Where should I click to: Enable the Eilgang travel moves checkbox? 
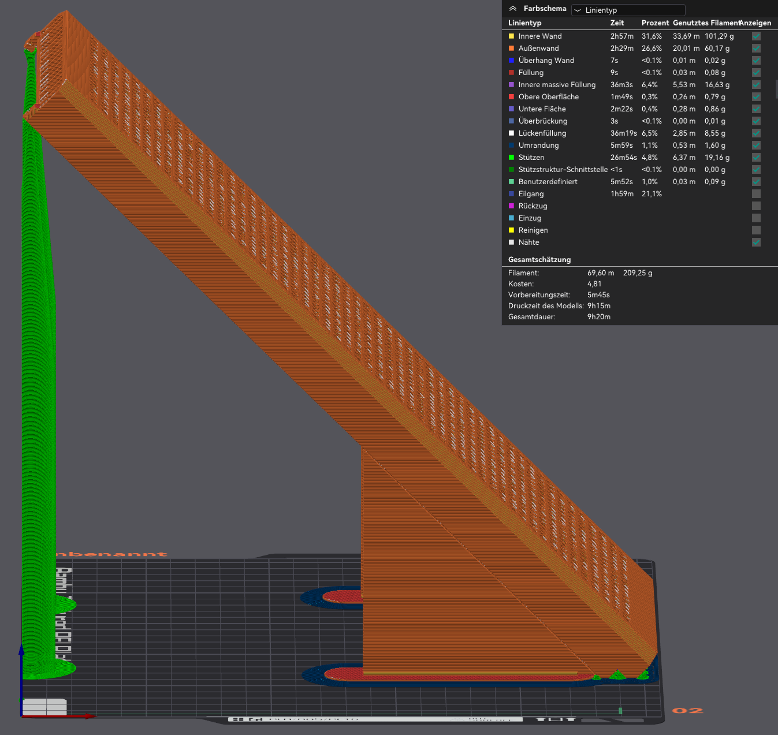(x=756, y=194)
